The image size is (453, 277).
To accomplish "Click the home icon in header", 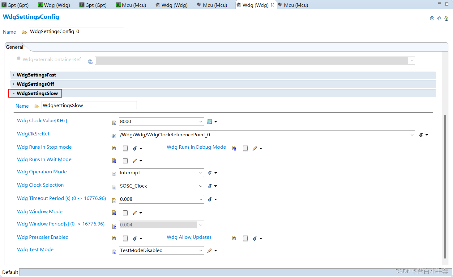I will click(446, 19).
